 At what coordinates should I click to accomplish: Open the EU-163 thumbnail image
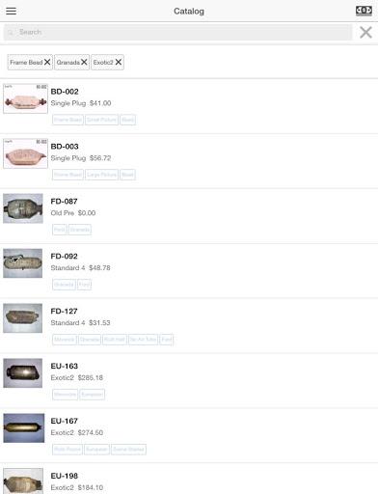(23, 373)
